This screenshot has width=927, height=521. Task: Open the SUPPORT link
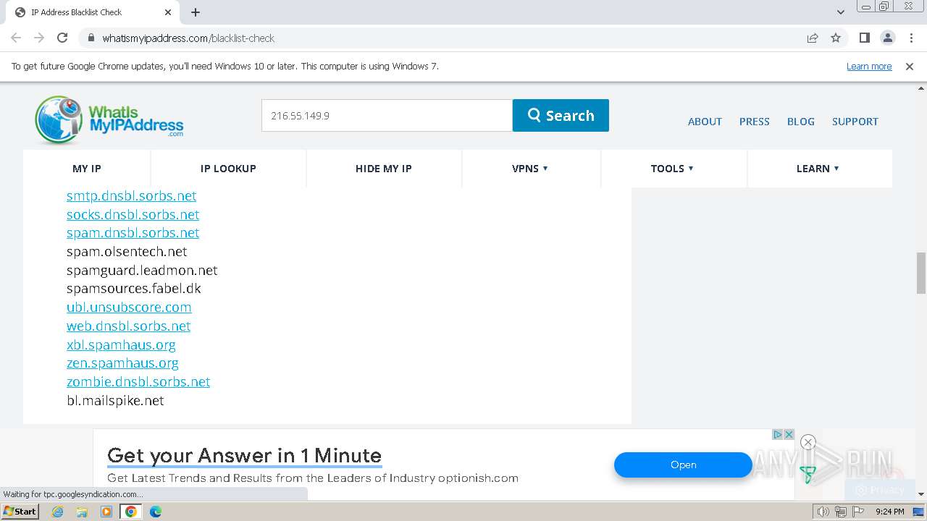855,122
